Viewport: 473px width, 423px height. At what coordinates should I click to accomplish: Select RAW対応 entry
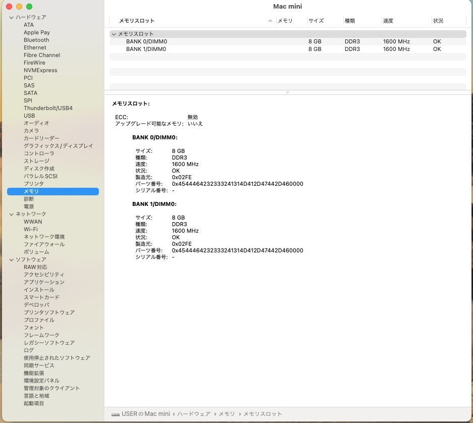[x=35, y=267]
